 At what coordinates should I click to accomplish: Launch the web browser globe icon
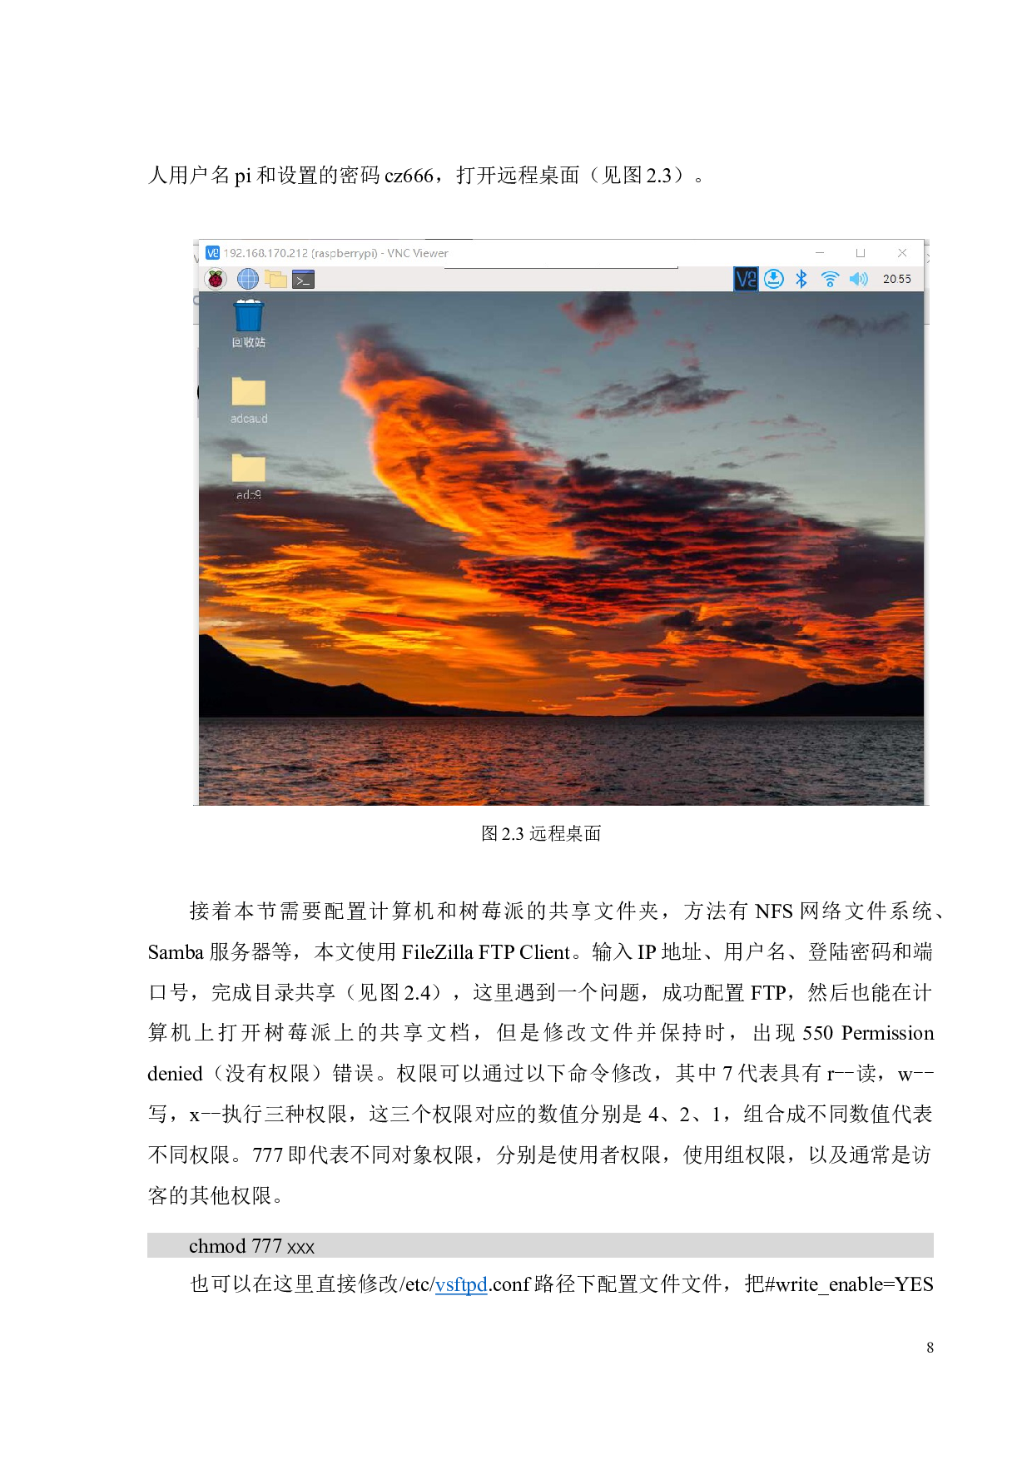pyautogui.click(x=247, y=280)
